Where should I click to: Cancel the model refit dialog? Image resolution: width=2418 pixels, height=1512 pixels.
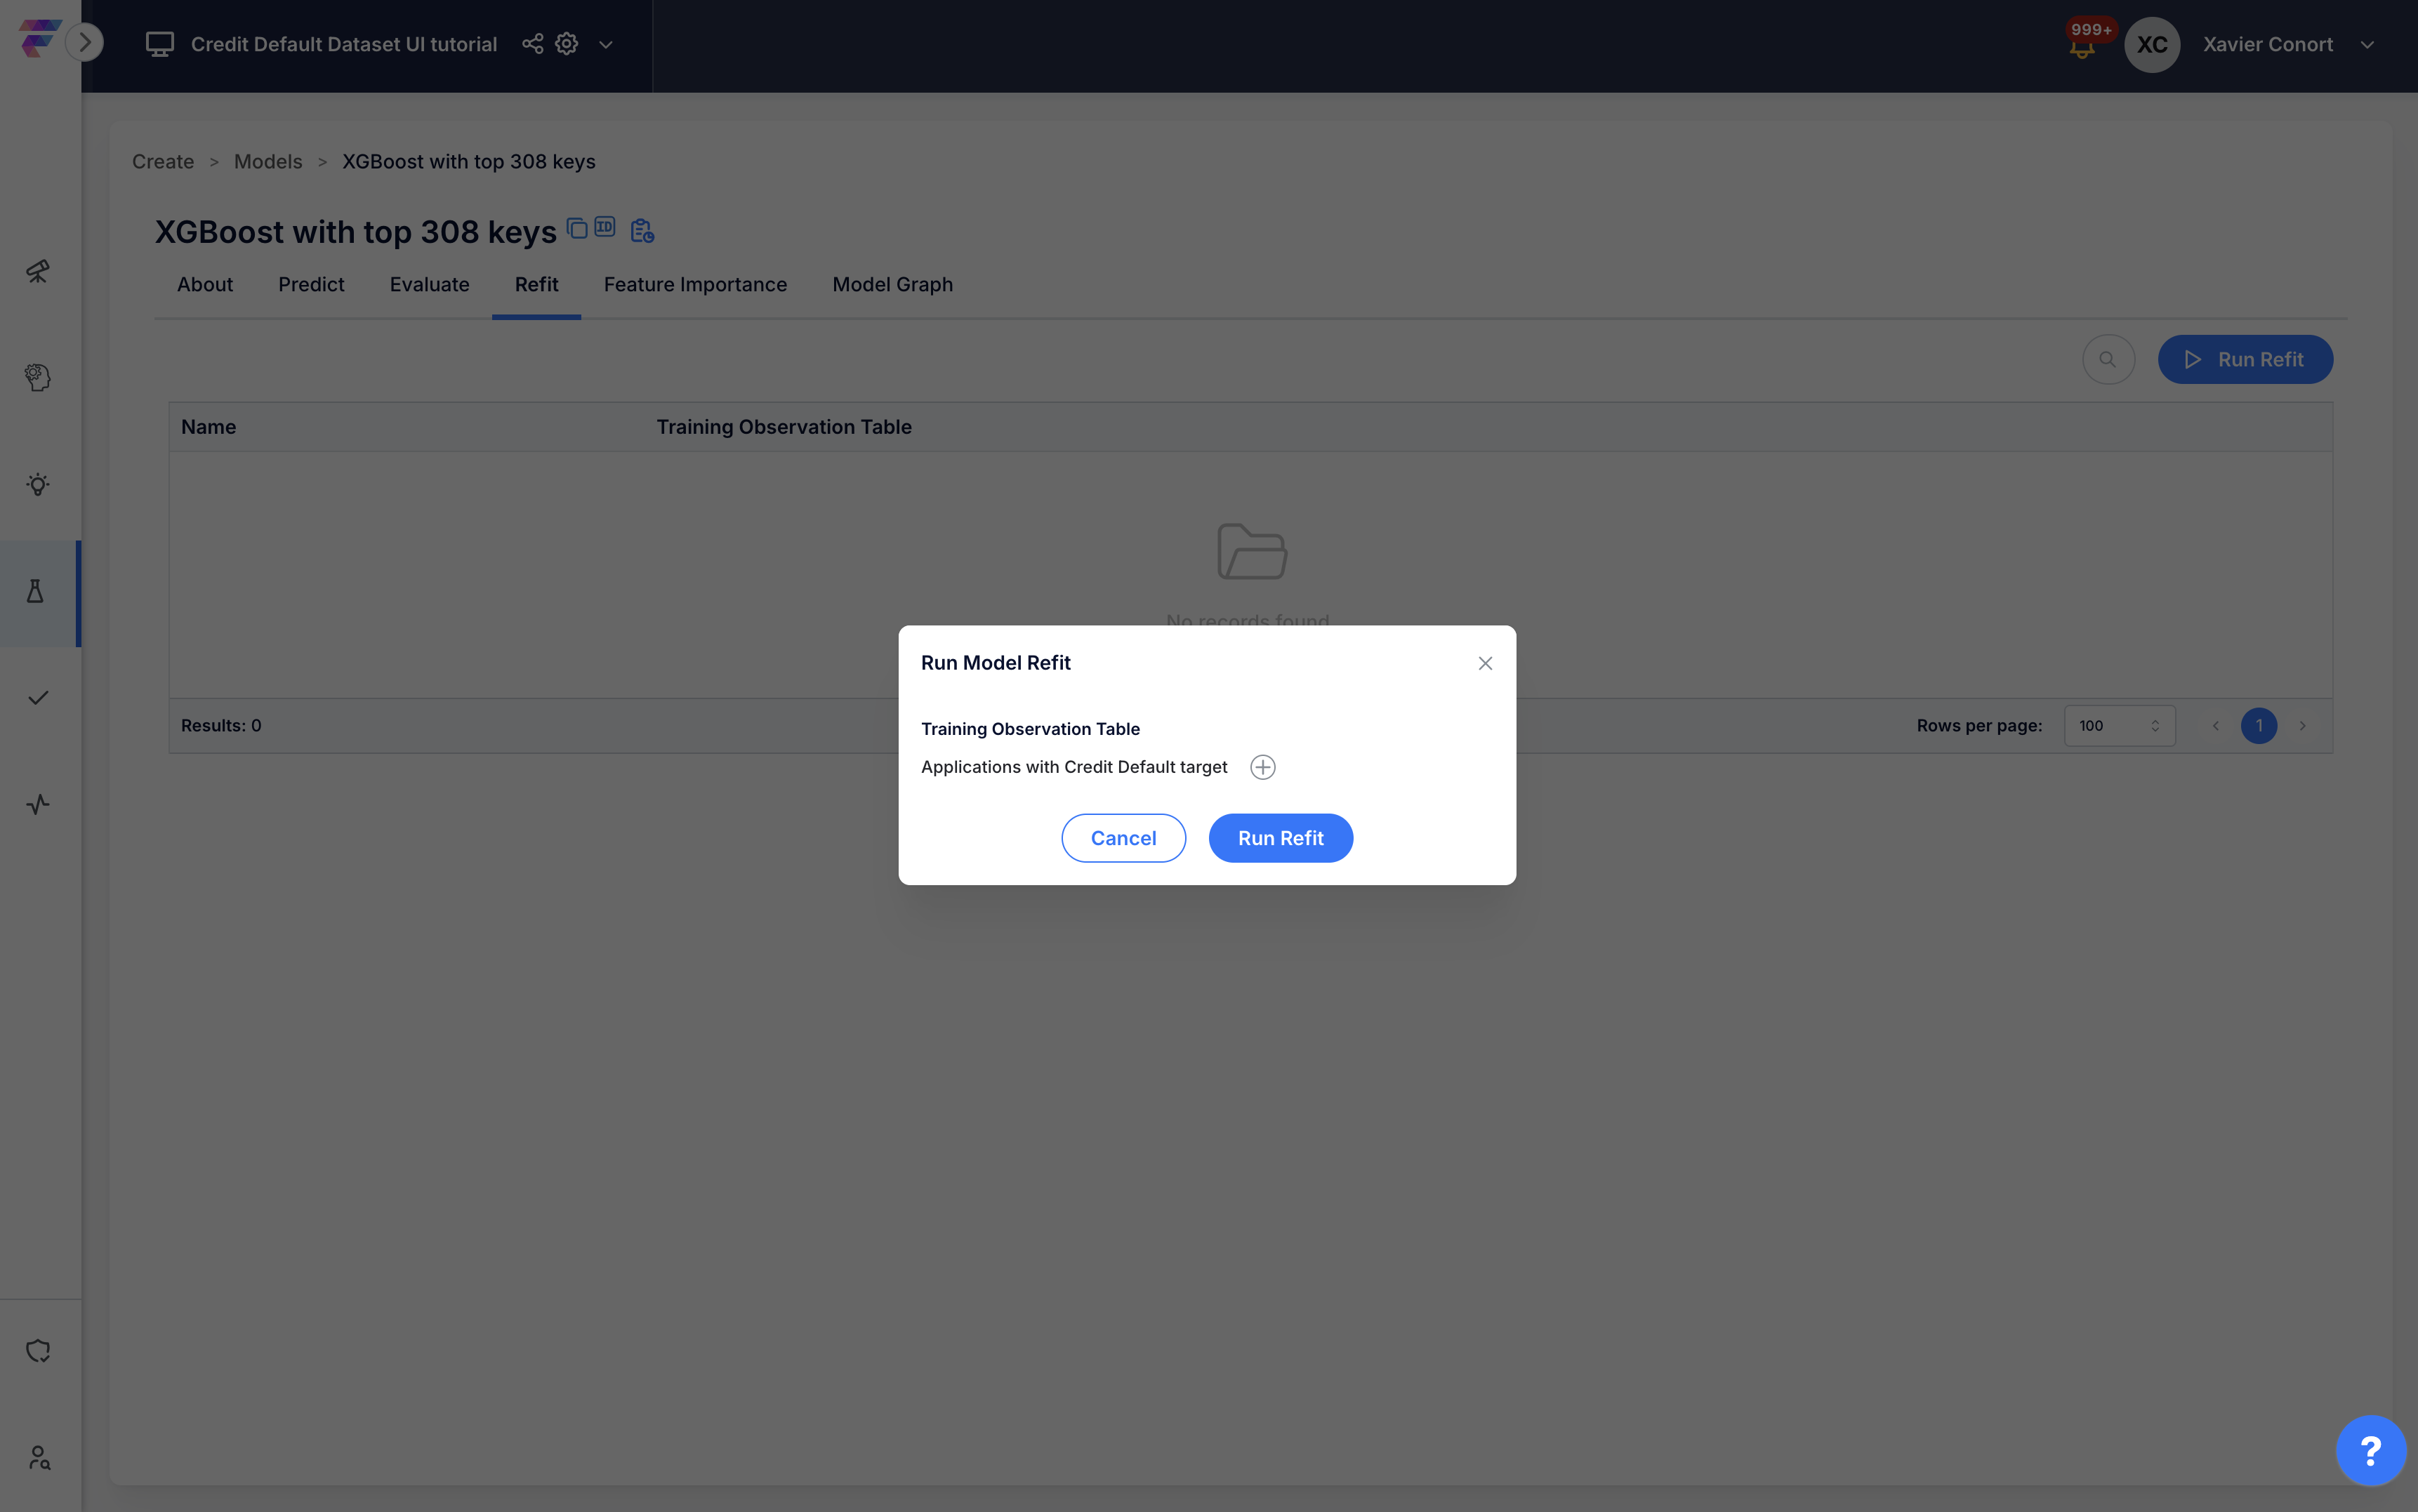[x=1123, y=838]
